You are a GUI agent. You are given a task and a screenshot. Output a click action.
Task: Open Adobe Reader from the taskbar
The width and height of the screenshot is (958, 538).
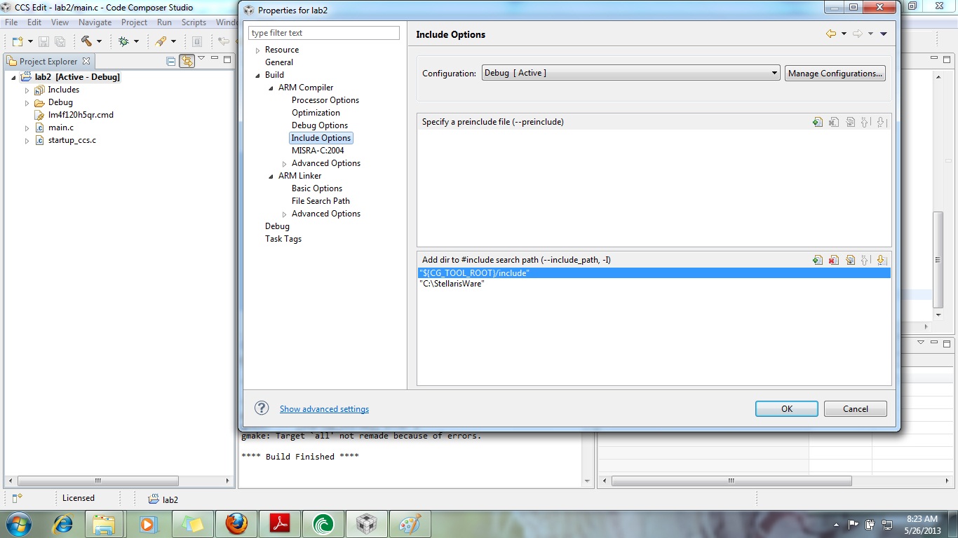pyautogui.click(x=280, y=524)
